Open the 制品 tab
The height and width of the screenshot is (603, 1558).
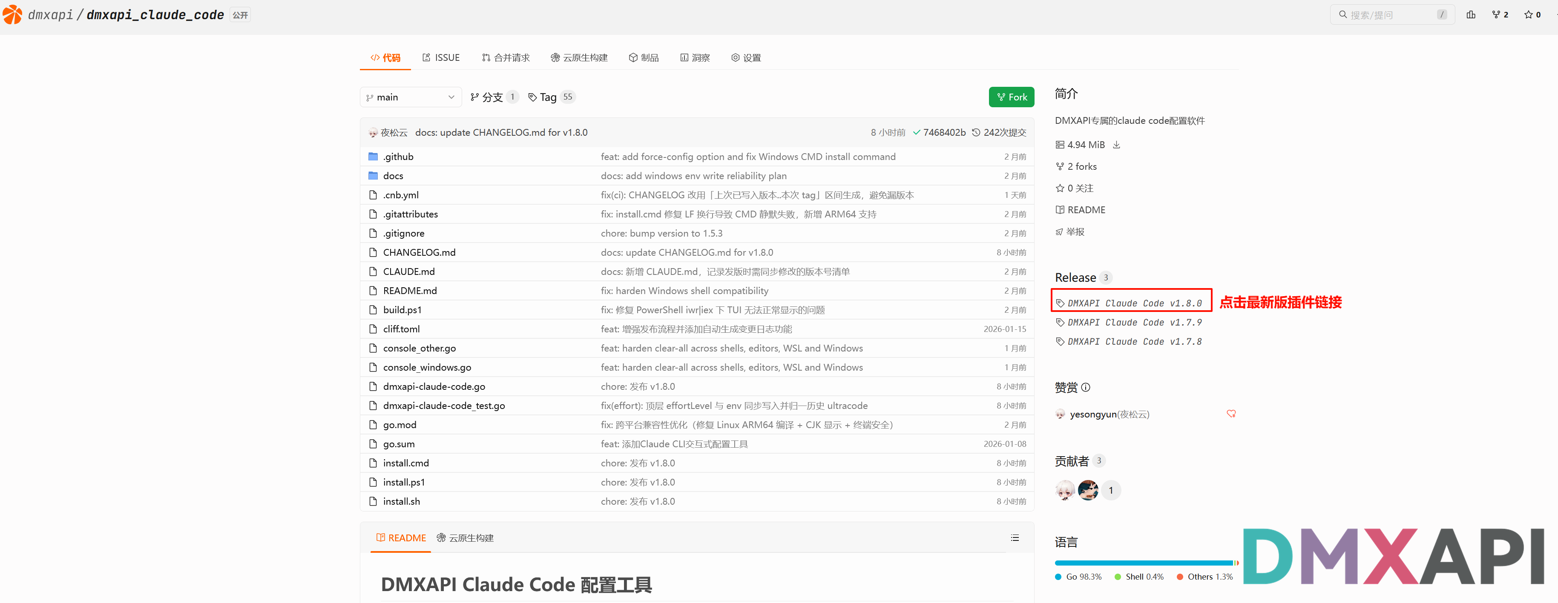pyautogui.click(x=644, y=57)
